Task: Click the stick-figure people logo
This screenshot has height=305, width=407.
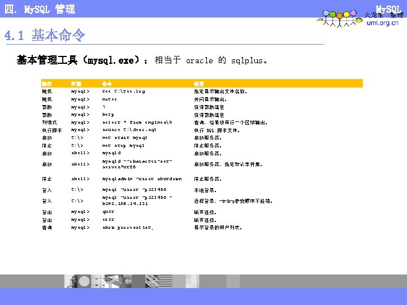Action: point(339,19)
